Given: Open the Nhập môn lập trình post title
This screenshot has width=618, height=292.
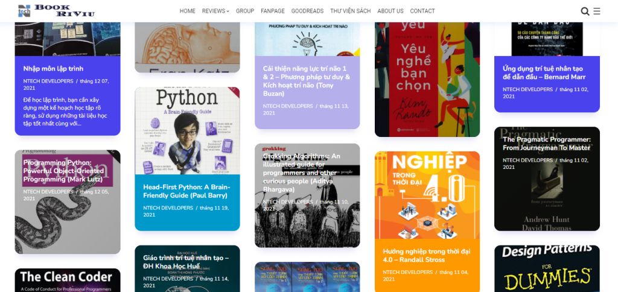Looking at the screenshot, I should (x=53, y=69).
